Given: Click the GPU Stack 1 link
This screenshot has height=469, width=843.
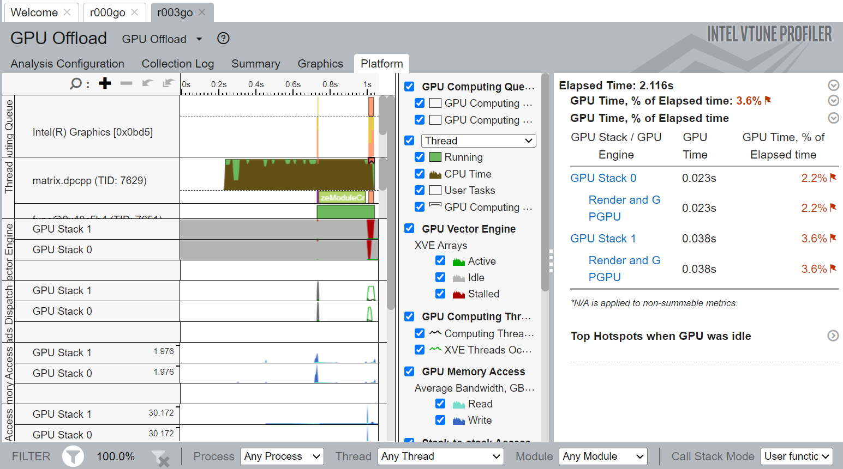Looking at the screenshot, I should point(603,239).
